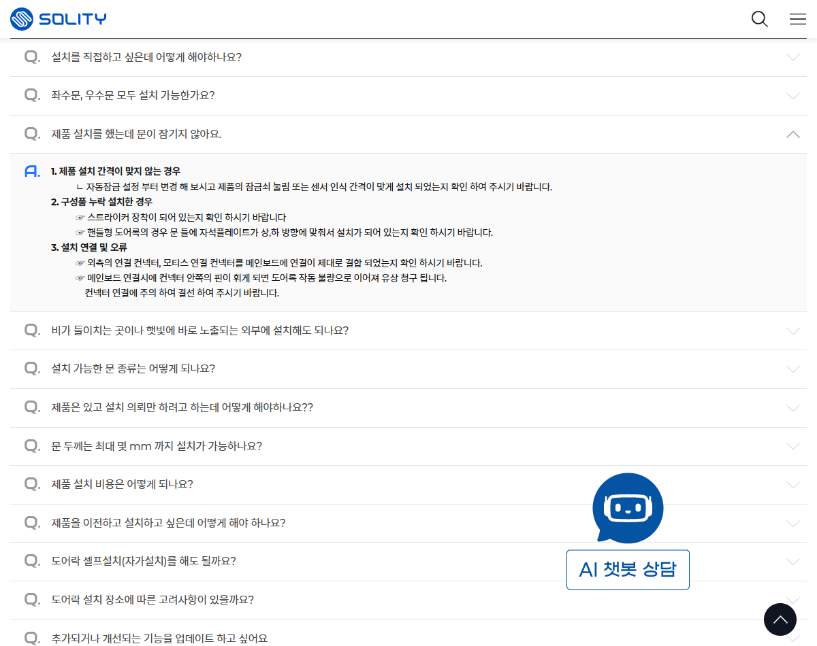Click the AI 챗봇 상담 button
The width and height of the screenshot is (817, 646).
pos(628,570)
